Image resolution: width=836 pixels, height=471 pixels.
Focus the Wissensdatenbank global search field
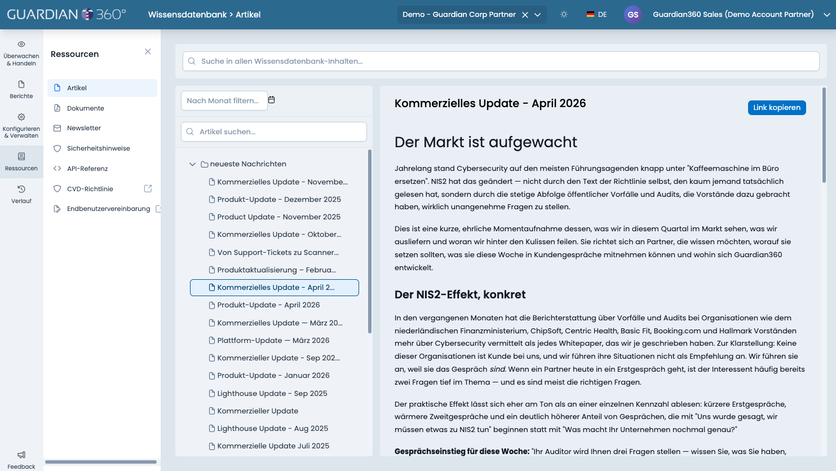501,61
